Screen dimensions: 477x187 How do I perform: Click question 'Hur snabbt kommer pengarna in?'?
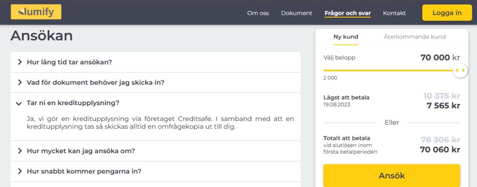point(84,171)
